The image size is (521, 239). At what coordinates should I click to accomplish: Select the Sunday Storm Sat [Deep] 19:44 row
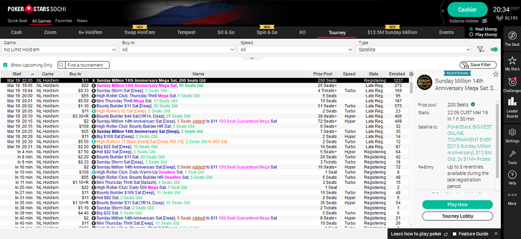click(x=205, y=91)
